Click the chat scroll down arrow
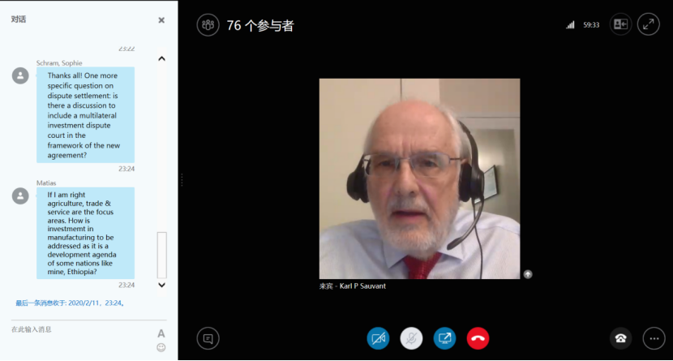 [161, 285]
